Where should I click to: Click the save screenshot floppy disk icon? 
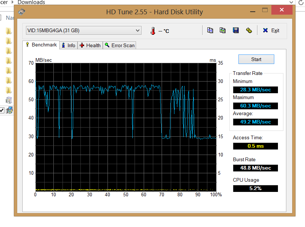click(236, 30)
